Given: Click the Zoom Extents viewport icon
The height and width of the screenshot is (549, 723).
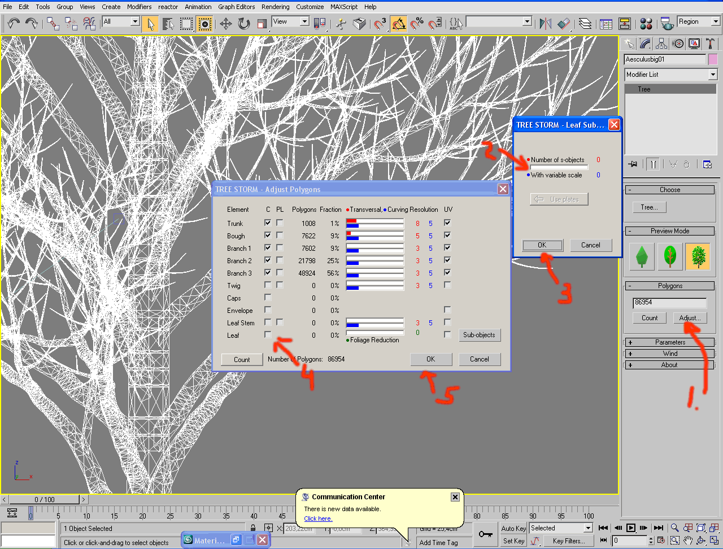Looking at the screenshot, I should click(x=700, y=528).
